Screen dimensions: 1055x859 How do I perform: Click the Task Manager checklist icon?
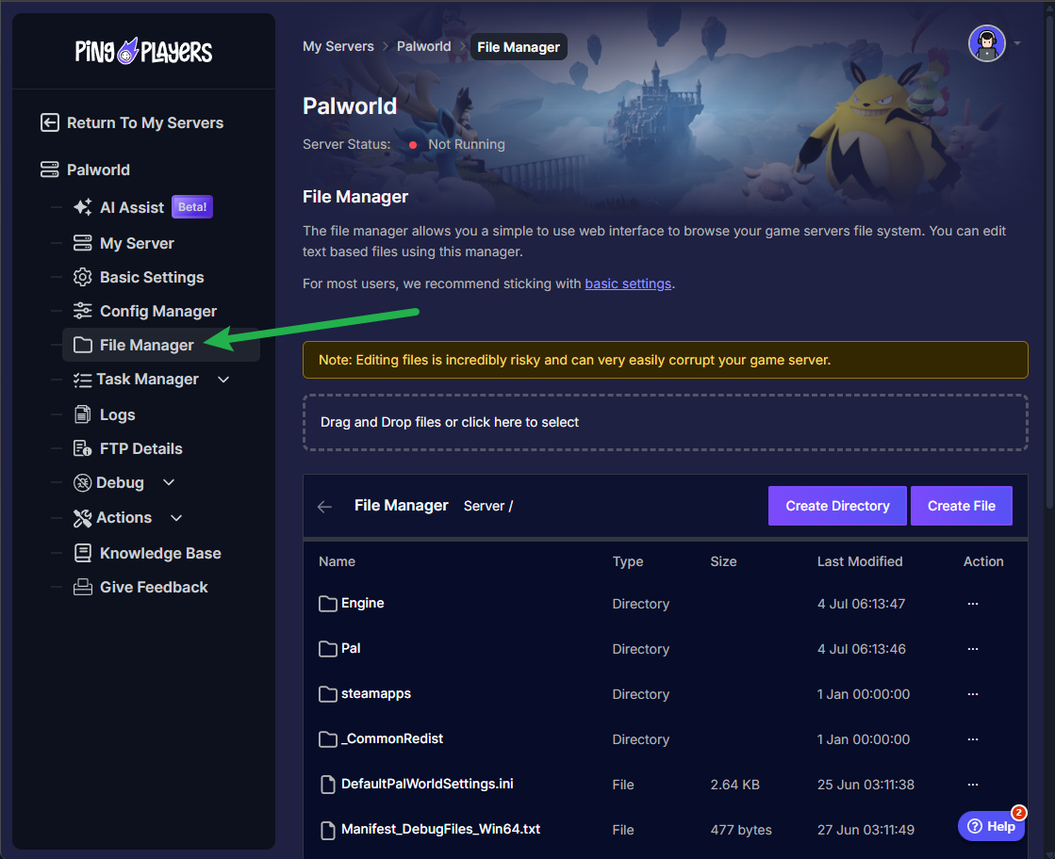83,380
